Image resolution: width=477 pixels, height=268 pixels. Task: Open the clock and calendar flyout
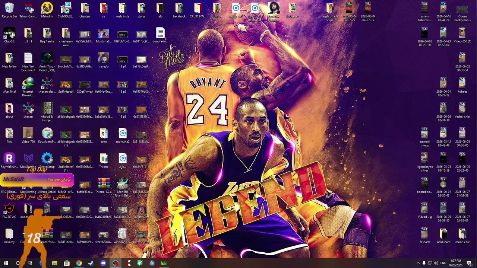(456, 263)
